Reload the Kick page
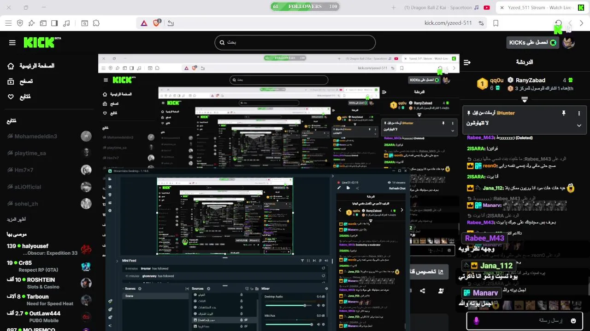Screen dimensions: 590x331 tap(558, 23)
